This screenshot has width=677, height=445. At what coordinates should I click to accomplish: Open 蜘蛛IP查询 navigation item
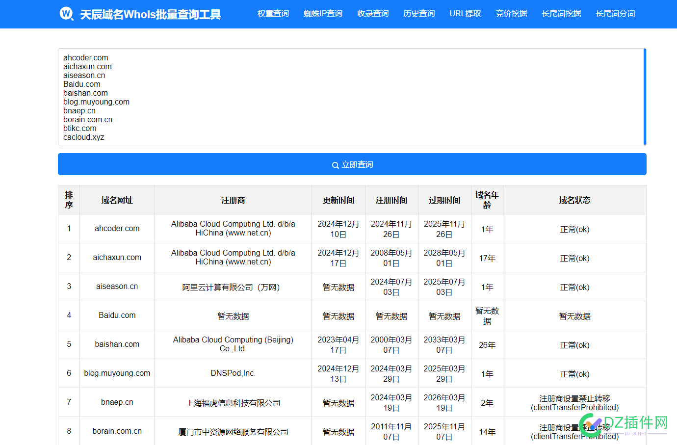[x=323, y=14]
